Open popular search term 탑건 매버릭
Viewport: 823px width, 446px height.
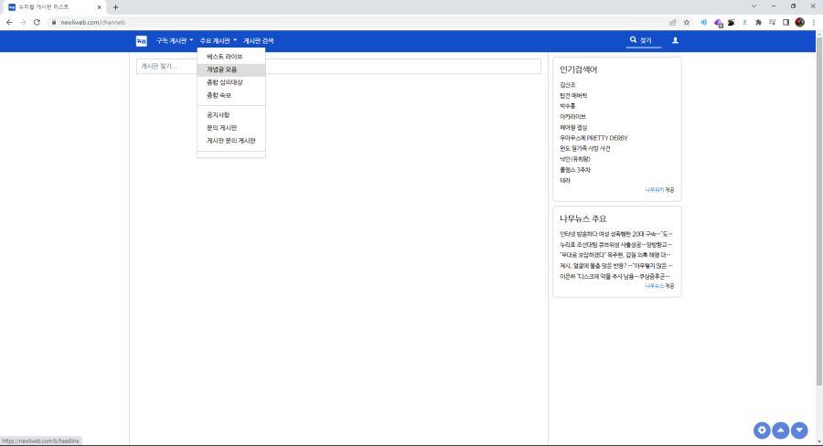573,95
